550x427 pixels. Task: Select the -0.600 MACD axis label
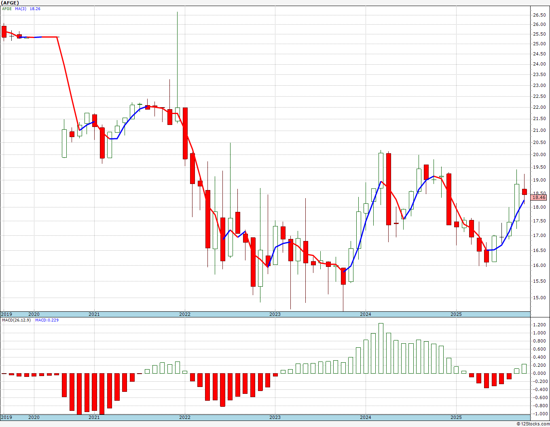(539, 397)
